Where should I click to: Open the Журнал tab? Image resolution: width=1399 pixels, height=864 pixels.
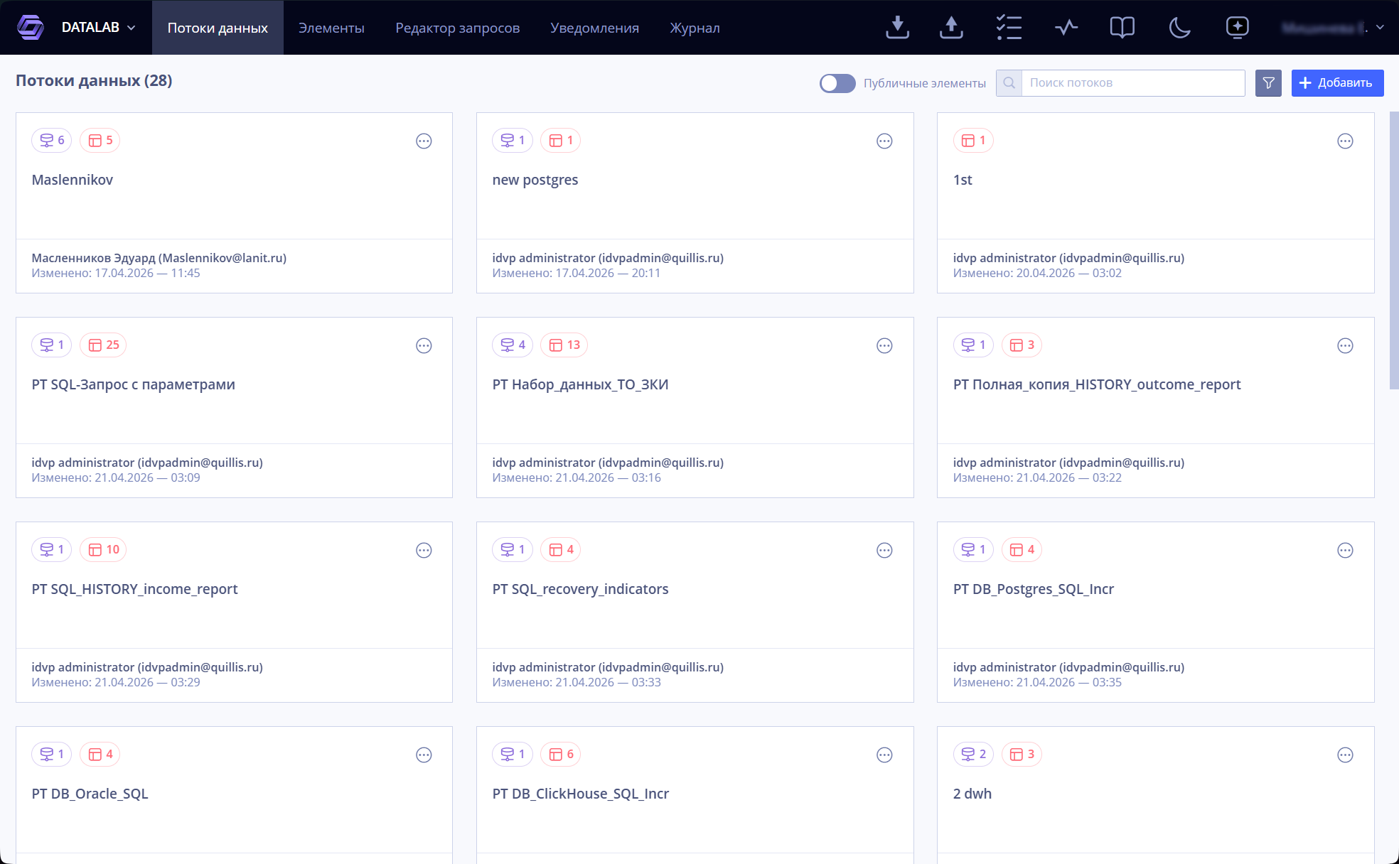695,28
